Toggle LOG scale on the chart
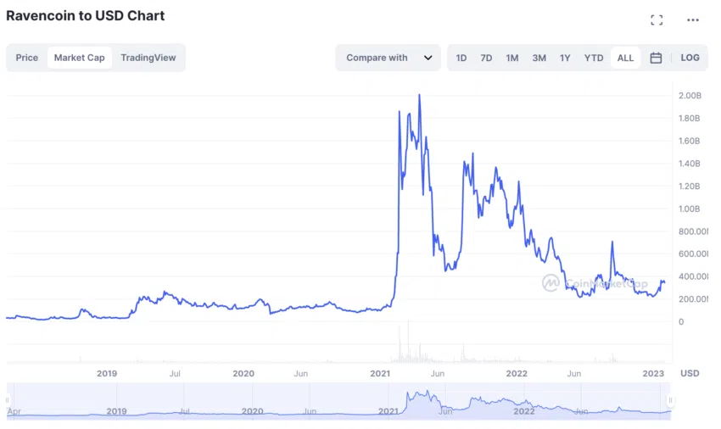721x429 pixels. [x=690, y=58]
